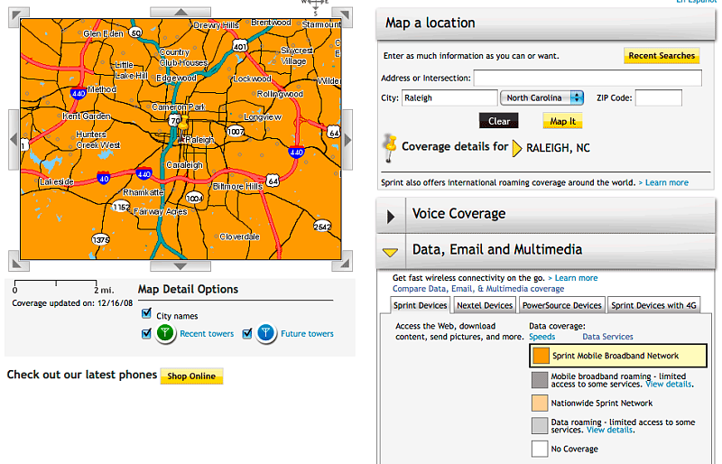This screenshot has height=464, width=722.
Task: Click the blue Future towers icon
Action: click(265, 333)
